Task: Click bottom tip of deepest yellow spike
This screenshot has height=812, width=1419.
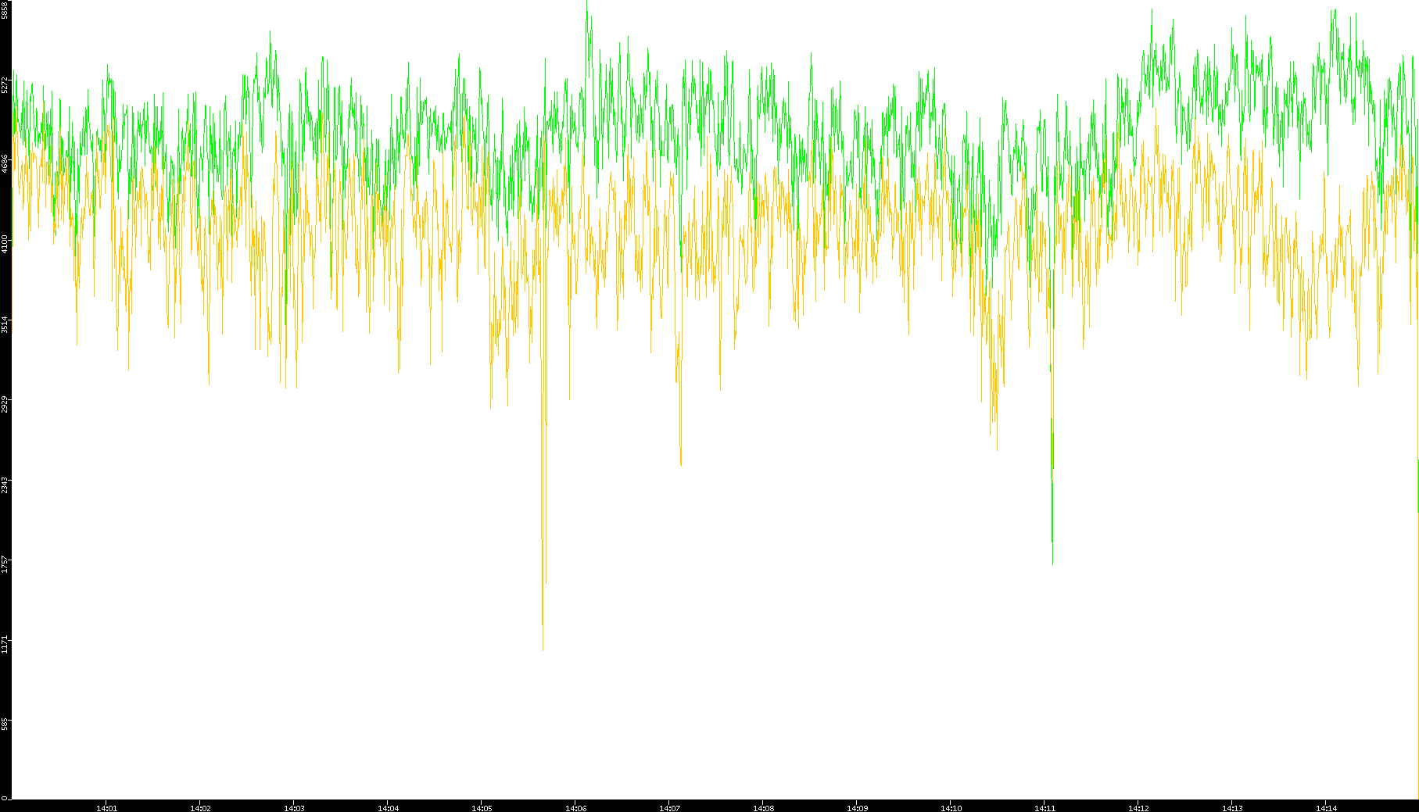Action: [x=543, y=649]
